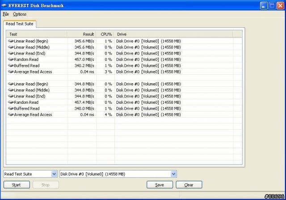Clear the results list
This screenshot has height=200, width=286.
point(189,185)
